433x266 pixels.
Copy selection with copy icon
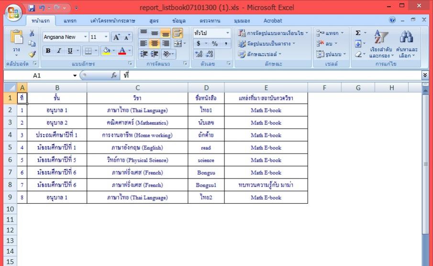32,44
